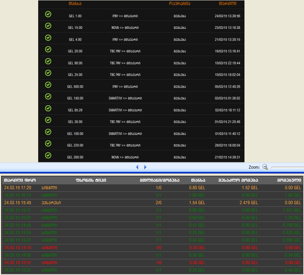Image resolution: width=304 pixels, height=275 pixels.
Task: Click the zoom out magnifier icon
Action: (x=265, y=167)
